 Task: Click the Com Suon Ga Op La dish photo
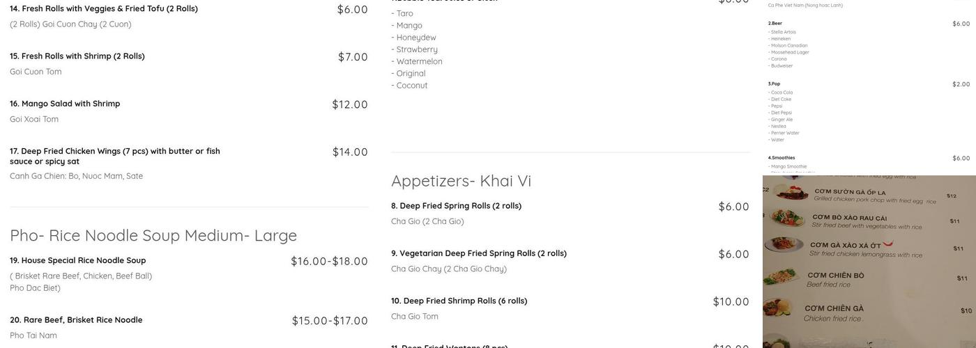791,191
